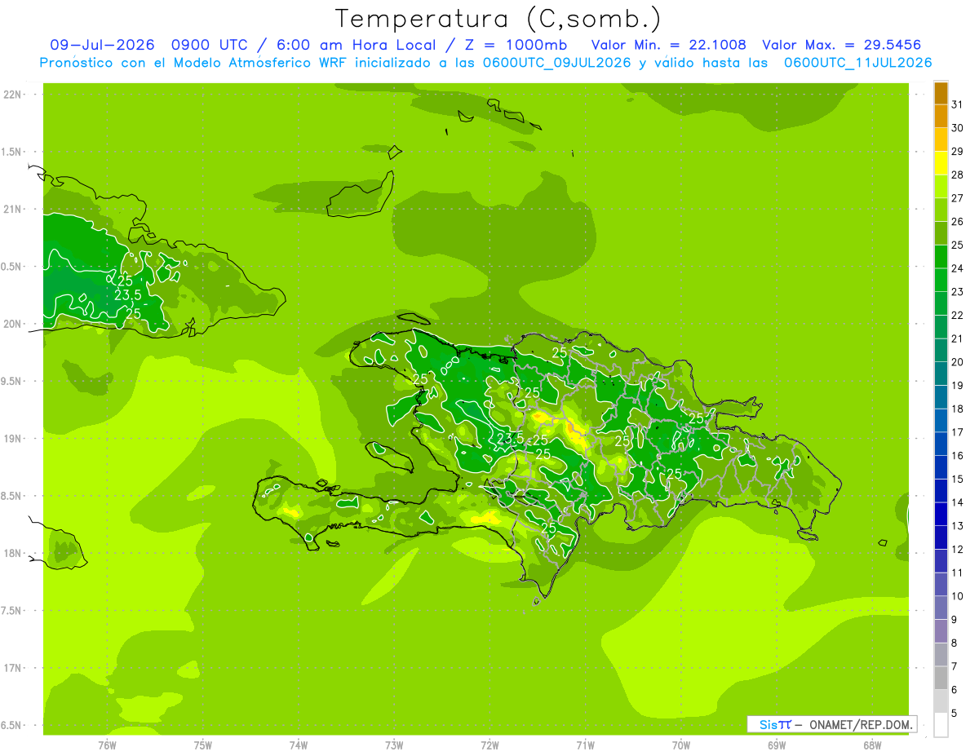Click the '72W' longitude axis label

(x=489, y=745)
